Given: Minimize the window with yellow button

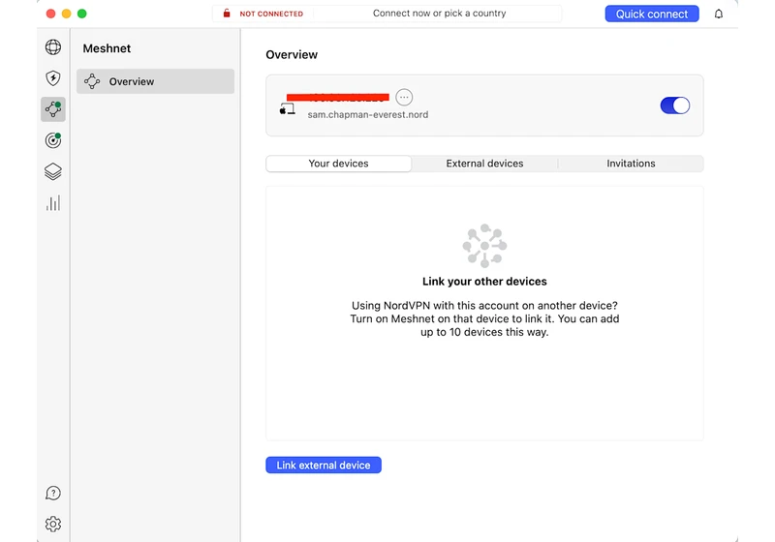Looking at the screenshot, I should [66, 14].
